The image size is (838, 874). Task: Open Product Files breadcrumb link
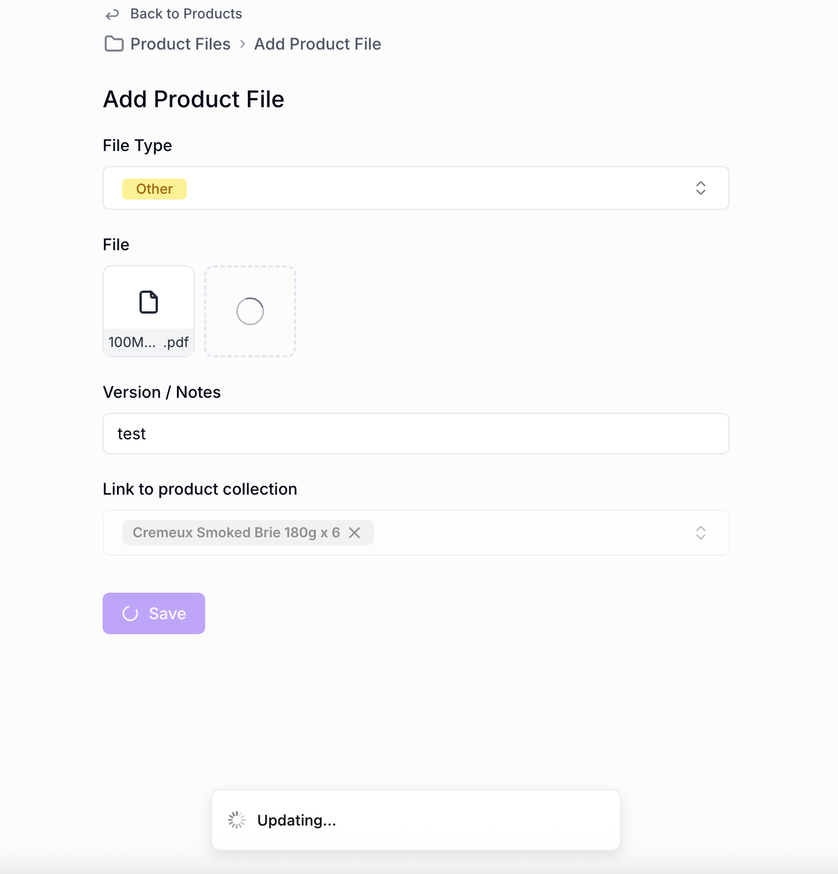180,44
